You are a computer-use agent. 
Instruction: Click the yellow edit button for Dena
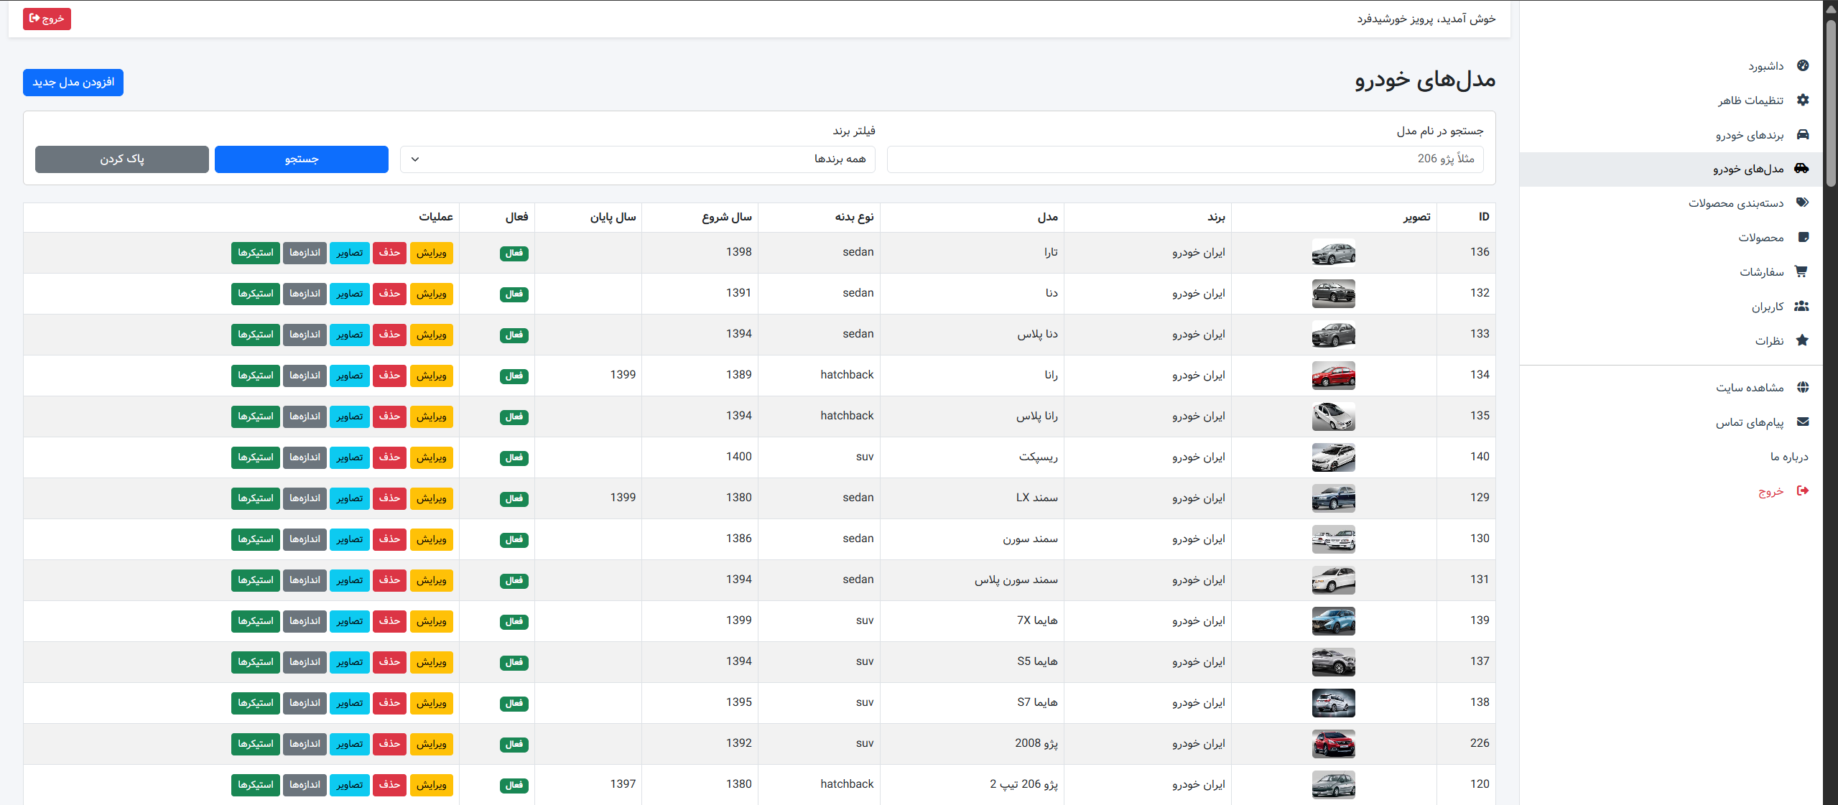click(x=432, y=294)
